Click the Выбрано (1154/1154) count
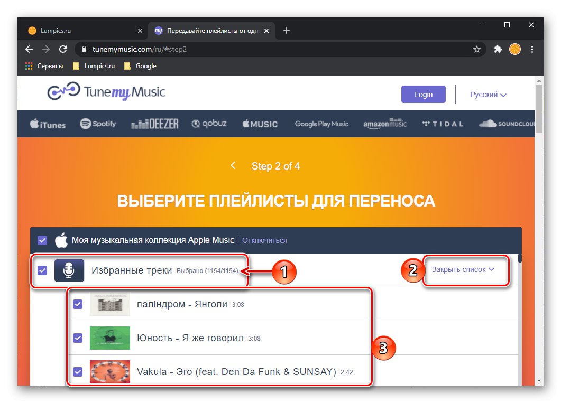 tap(207, 271)
